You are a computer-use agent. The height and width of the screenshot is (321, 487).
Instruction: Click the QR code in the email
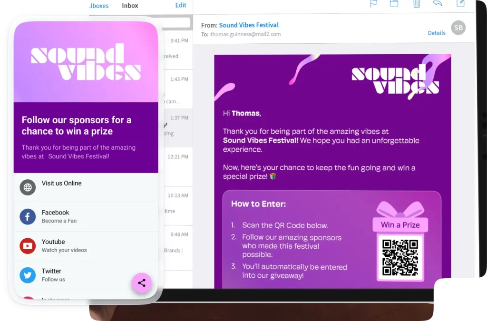pos(400,257)
